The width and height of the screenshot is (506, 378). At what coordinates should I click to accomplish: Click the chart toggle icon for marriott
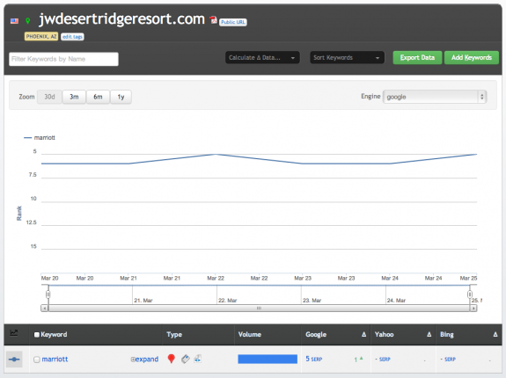pyautogui.click(x=14, y=360)
